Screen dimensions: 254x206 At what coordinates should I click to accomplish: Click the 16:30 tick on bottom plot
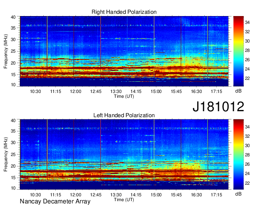coord(196,195)
